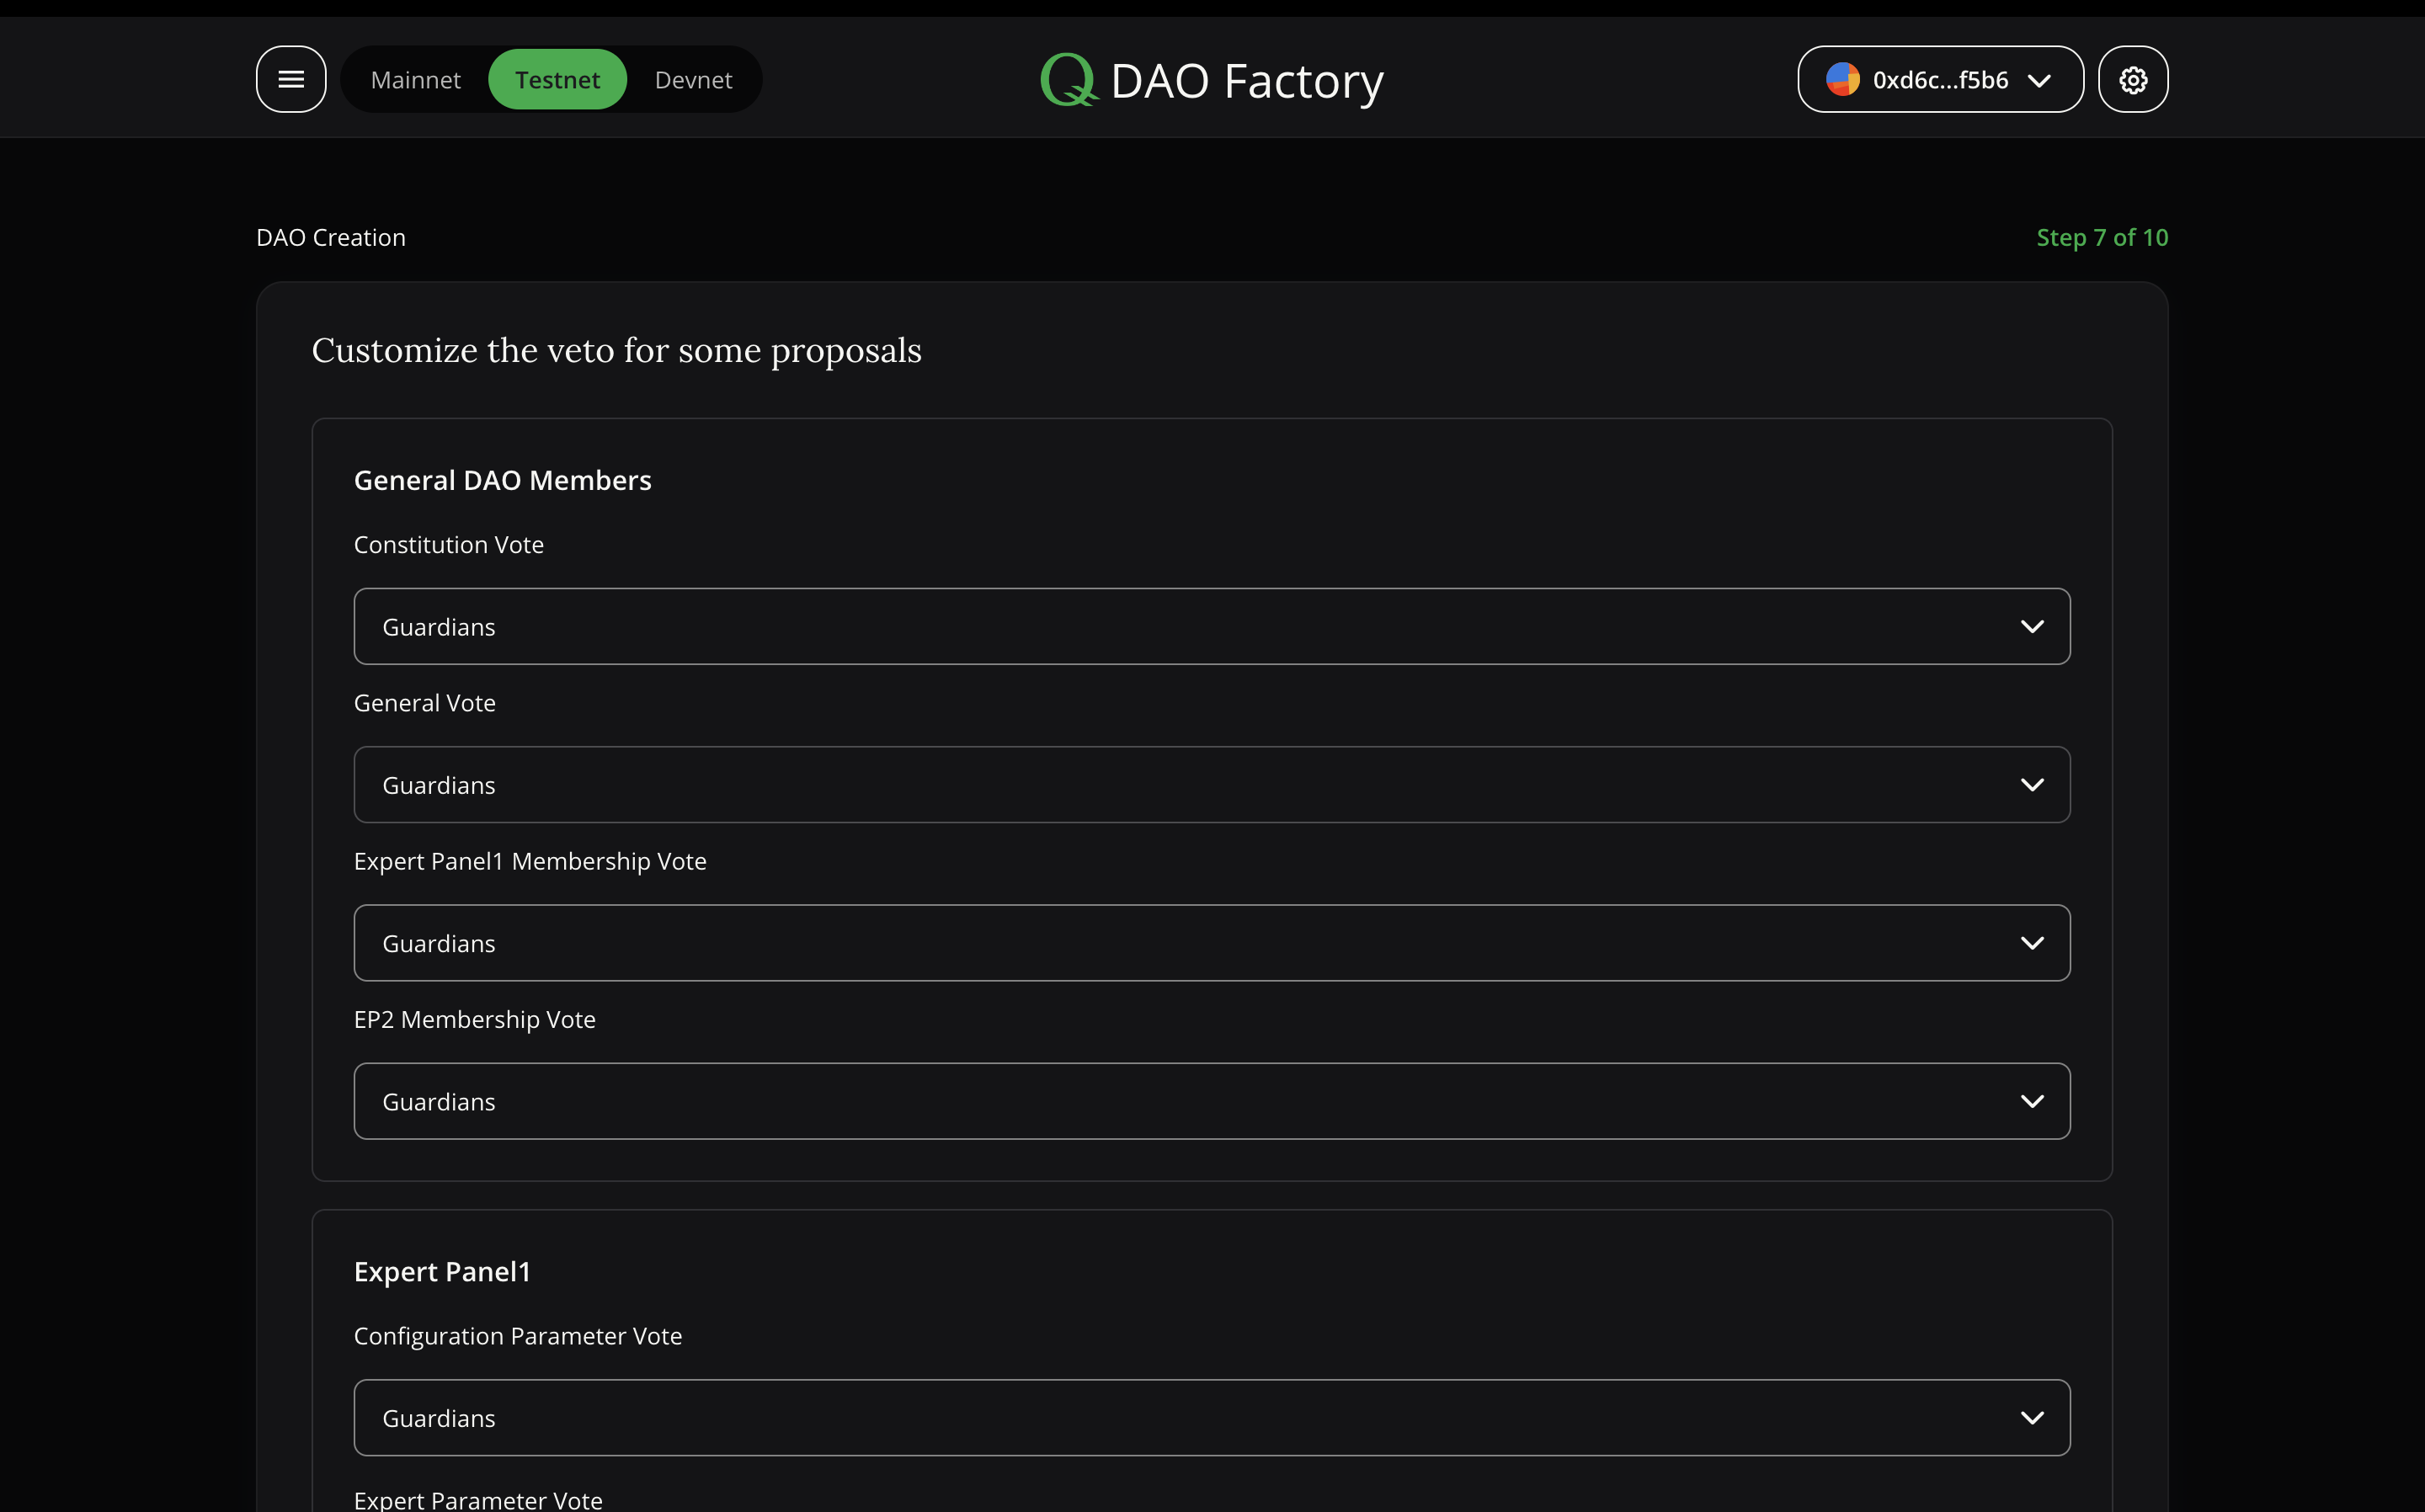Open the settings gear icon
Image resolution: width=2425 pixels, height=1512 pixels.
2134,78
